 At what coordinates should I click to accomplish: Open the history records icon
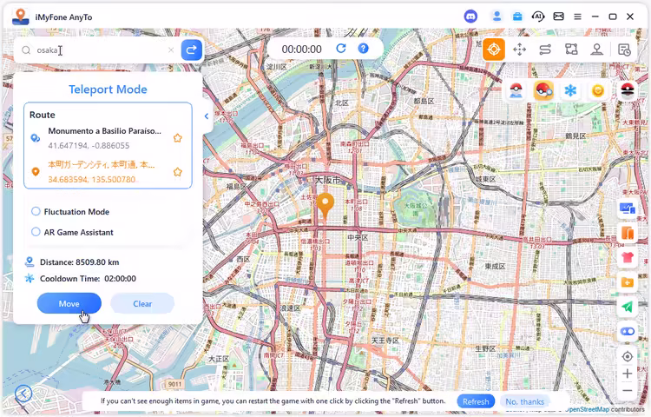click(x=624, y=50)
